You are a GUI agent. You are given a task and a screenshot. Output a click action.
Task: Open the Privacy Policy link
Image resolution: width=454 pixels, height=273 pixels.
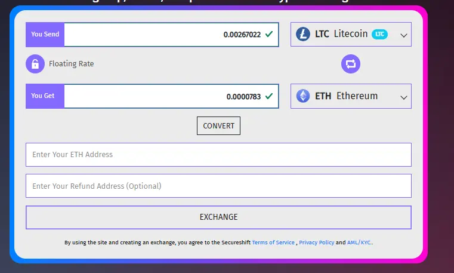pyautogui.click(x=316, y=243)
